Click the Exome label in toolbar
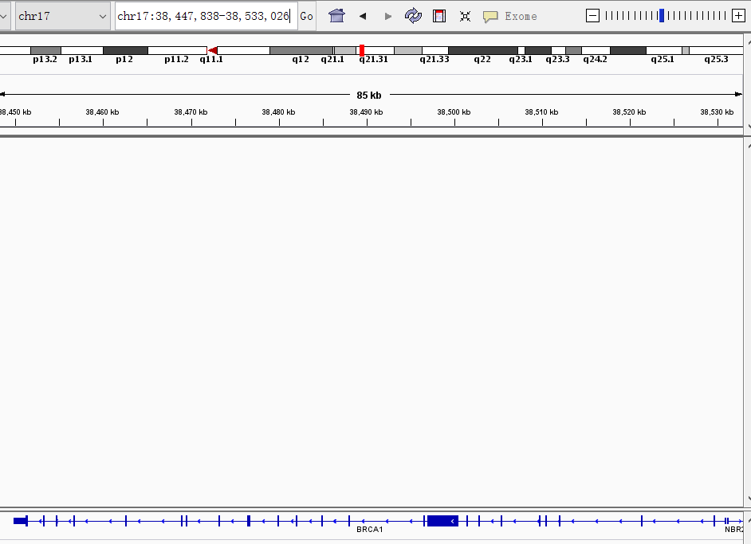The width and height of the screenshot is (751, 544). tap(521, 16)
